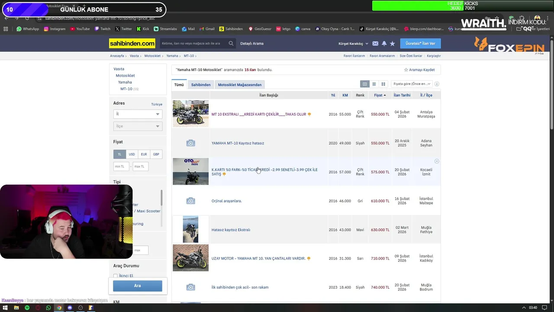554x312 pixels.
Task: Open the messages envelope icon
Action: coord(375,43)
